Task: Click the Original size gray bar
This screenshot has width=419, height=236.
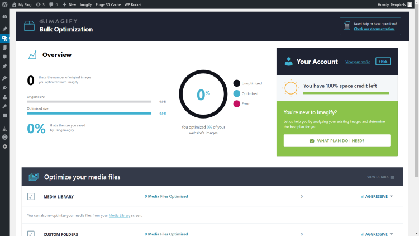Action: tap(89, 102)
